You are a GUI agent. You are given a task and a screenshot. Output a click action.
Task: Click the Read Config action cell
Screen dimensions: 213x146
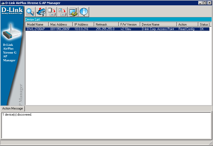[x=186, y=29]
